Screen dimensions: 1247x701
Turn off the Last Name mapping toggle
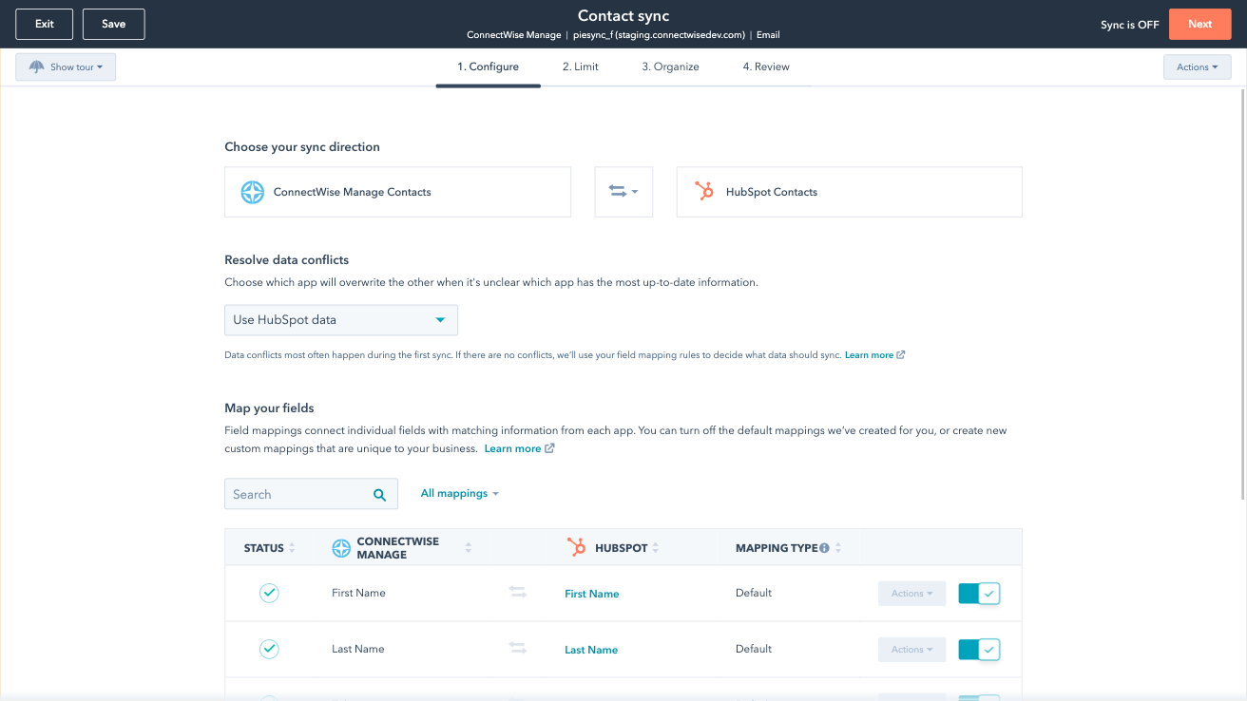tap(979, 650)
